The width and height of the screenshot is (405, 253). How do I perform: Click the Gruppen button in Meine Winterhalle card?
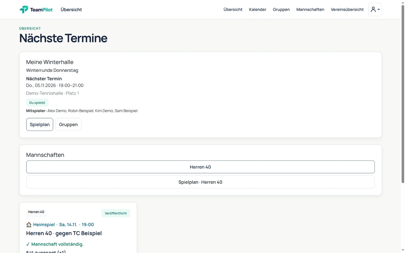[x=68, y=124]
